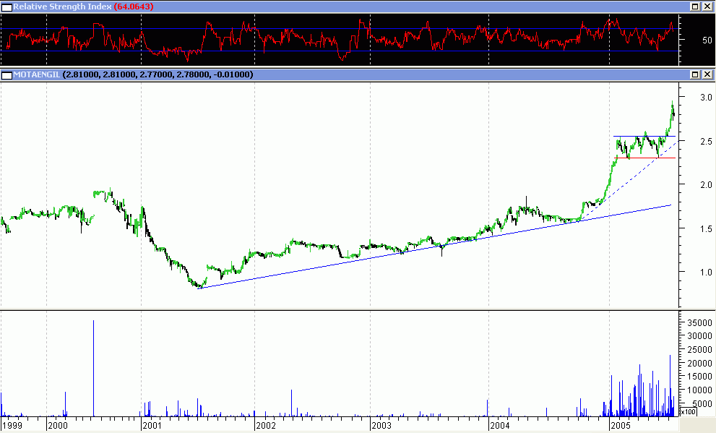Click the 1.0 price scale label

pos(706,273)
